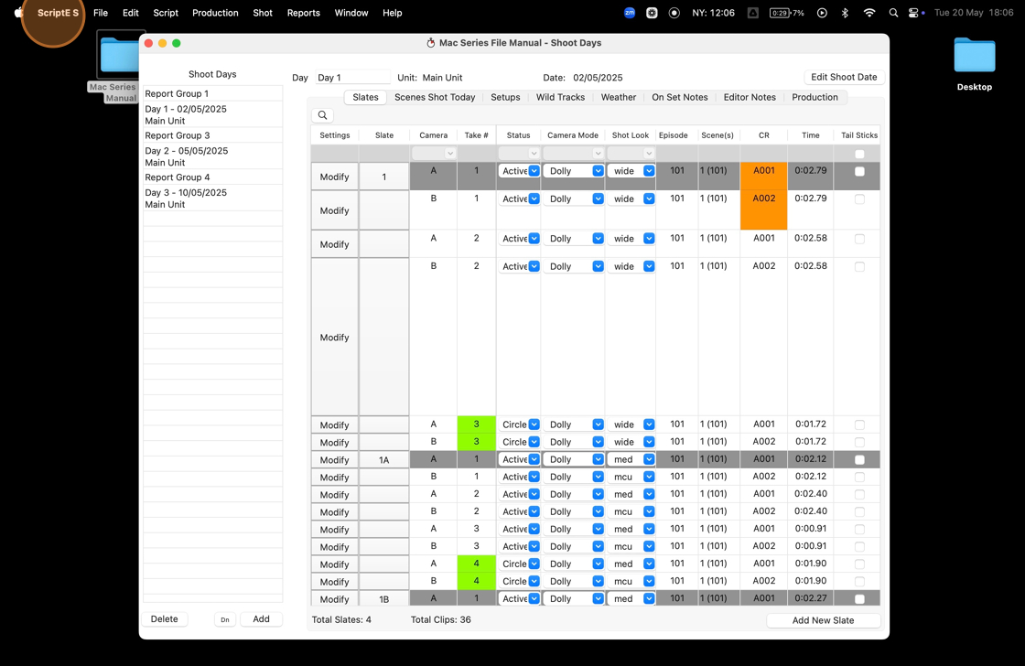This screenshot has width=1025, height=666.
Task: Click the orange A002 CR cell
Action: tap(763, 209)
